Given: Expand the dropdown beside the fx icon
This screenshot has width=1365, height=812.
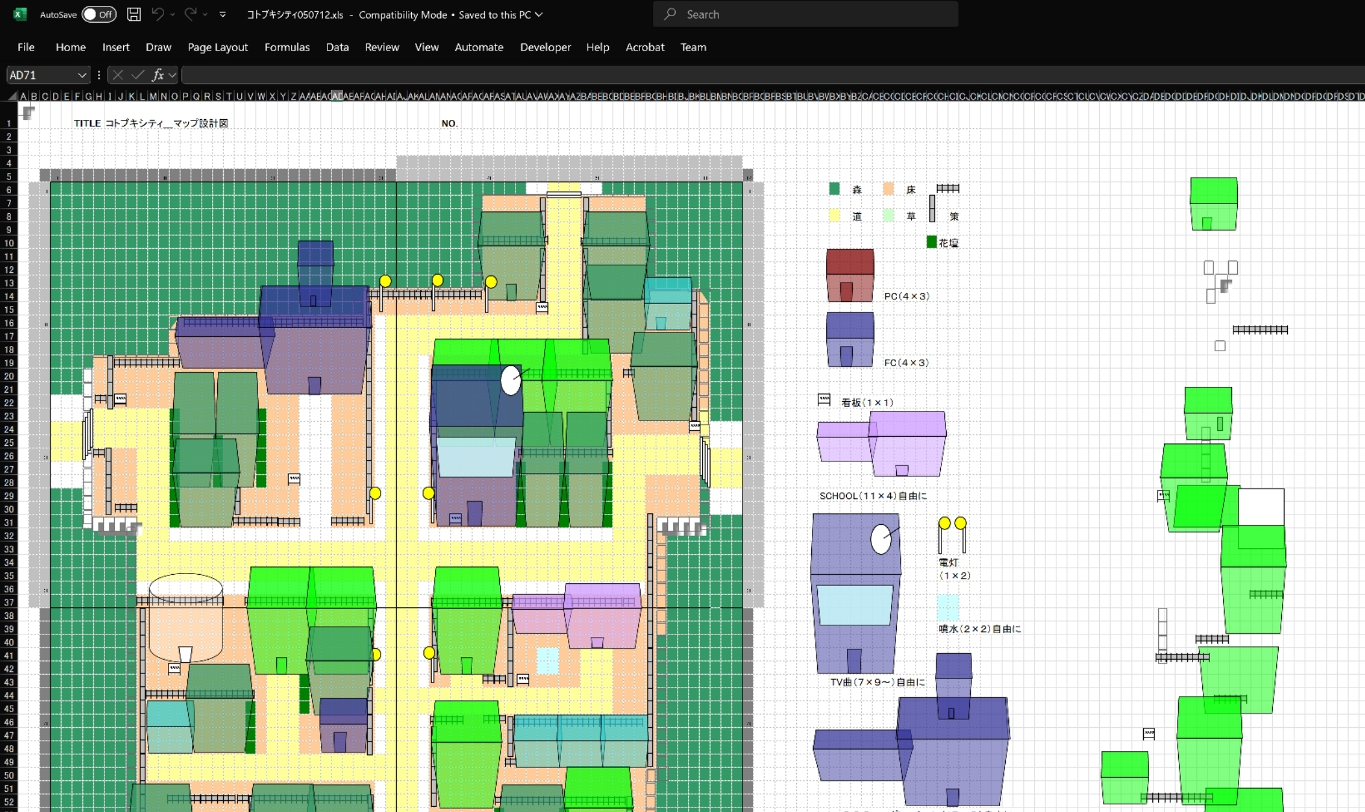Looking at the screenshot, I should tap(172, 75).
